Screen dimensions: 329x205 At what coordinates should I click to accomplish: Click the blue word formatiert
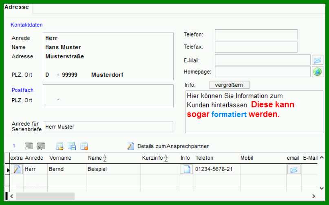[229, 115]
